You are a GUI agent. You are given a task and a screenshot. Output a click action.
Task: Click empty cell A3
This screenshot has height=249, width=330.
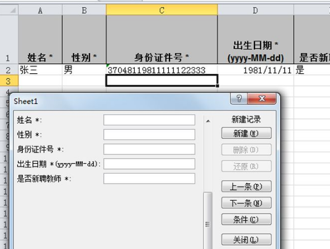tap(40, 81)
